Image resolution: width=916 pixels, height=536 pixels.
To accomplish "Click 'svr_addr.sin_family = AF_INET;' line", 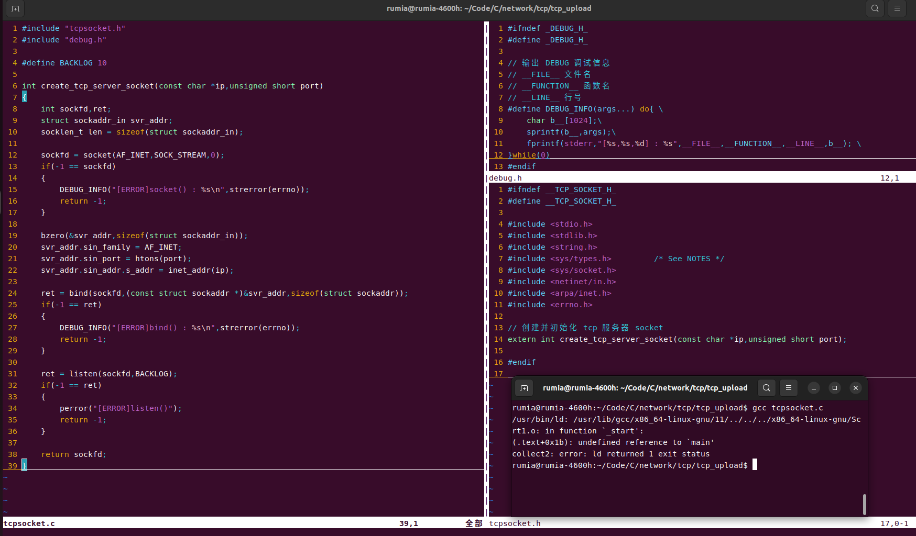I will tap(111, 247).
